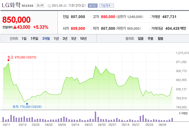This screenshot has height=128, width=189.
Task: Click the 거래량 487,731 value
Action: click(169, 17)
